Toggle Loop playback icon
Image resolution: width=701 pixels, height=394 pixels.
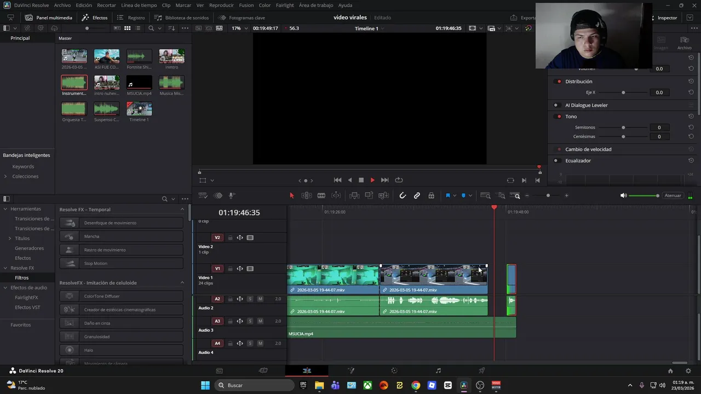(x=399, y=180)
